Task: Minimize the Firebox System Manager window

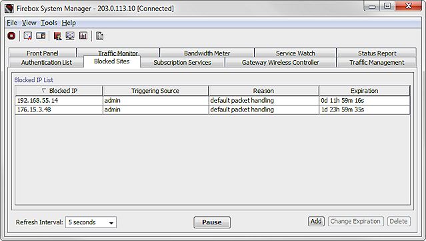Action: (x=372, y=6)
